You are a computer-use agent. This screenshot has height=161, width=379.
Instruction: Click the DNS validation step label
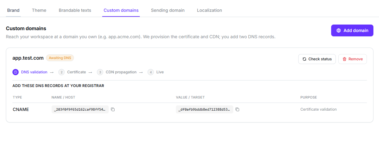[34, 72]
